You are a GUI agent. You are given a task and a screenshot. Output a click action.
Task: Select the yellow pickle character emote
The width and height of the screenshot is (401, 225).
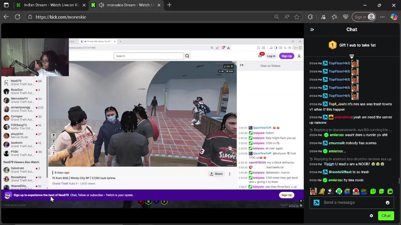coord(322,191)
